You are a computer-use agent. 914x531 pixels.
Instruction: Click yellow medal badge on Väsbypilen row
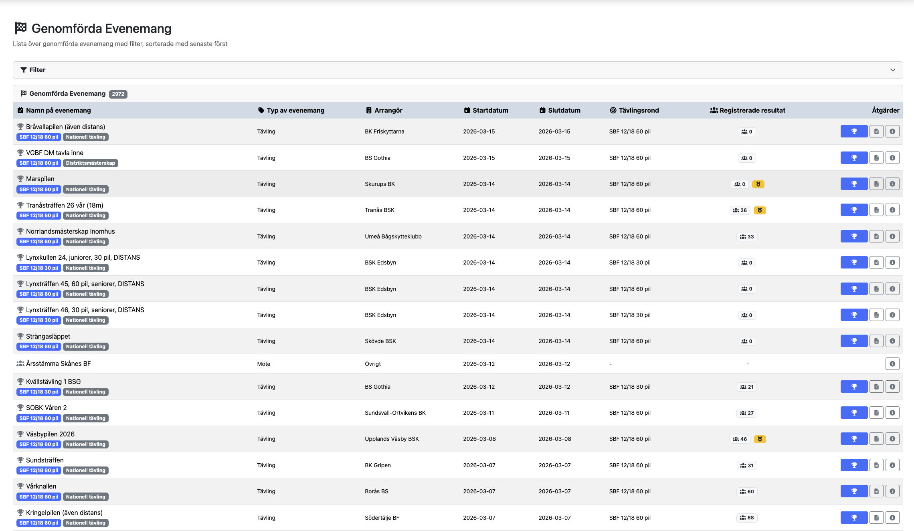760,439
